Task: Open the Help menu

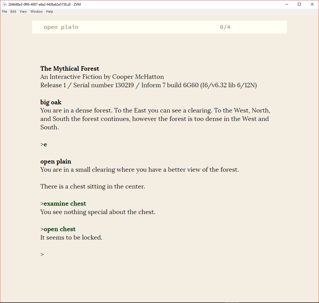Action: coord(49,12)
